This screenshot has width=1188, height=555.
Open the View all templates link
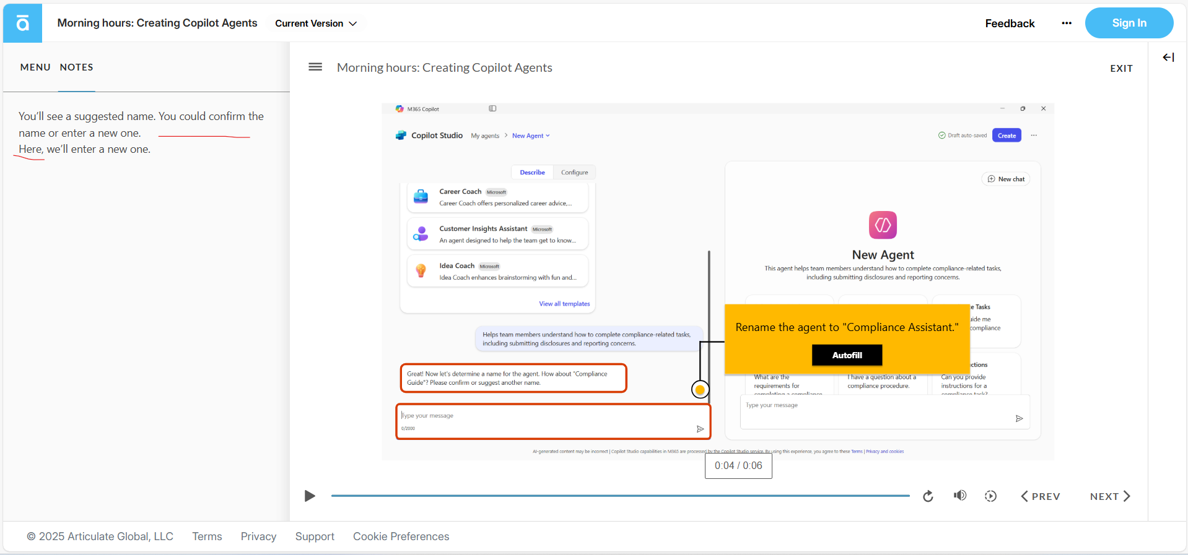pos(564,304)
